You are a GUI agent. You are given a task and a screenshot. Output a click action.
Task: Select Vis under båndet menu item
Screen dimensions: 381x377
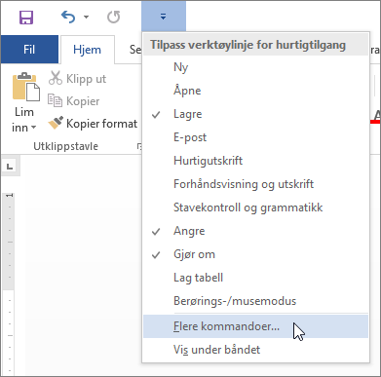point(255,350)
